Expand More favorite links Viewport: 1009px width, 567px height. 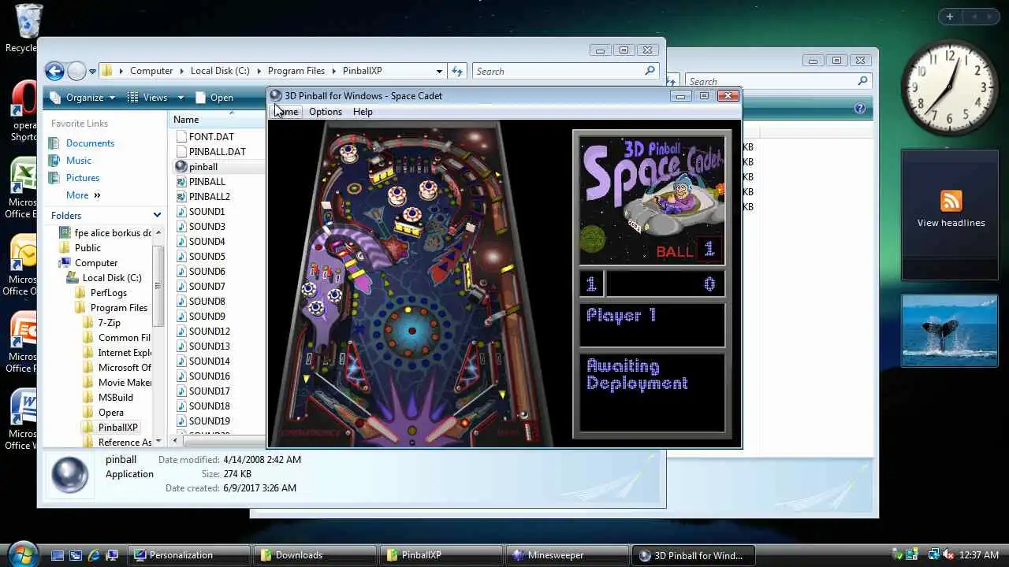point(84,195)
